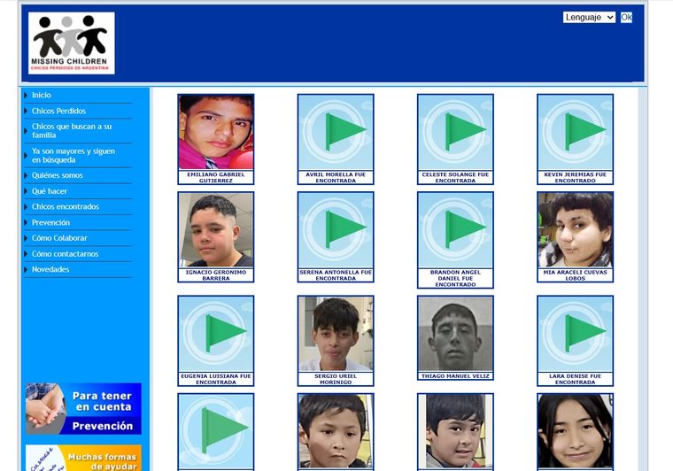673x471 pixels.
Task: Open the Lenguaje dropdown
Action: pyautogui.click(x=589, y=17)
